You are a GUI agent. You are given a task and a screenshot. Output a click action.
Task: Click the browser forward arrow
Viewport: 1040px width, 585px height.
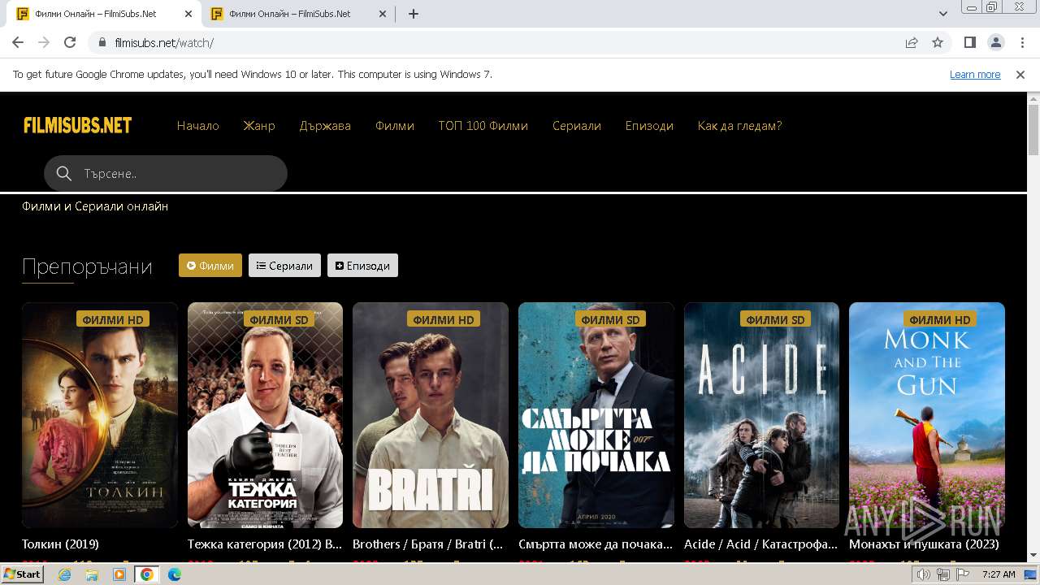(x=44, y=42)
